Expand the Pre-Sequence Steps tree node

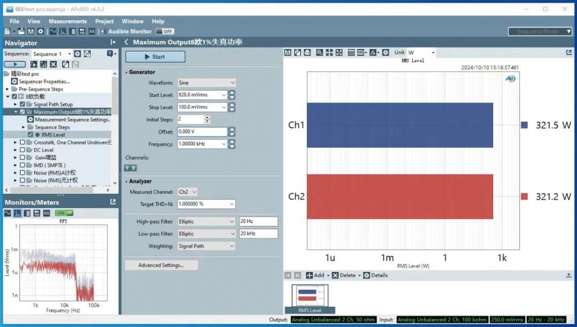pos(7,89)
